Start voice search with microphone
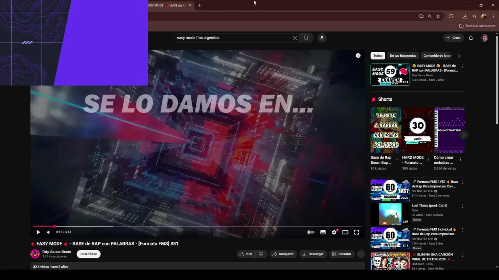Screen dimensions: 499x280 pyautogui.click(x=322, y=38)
